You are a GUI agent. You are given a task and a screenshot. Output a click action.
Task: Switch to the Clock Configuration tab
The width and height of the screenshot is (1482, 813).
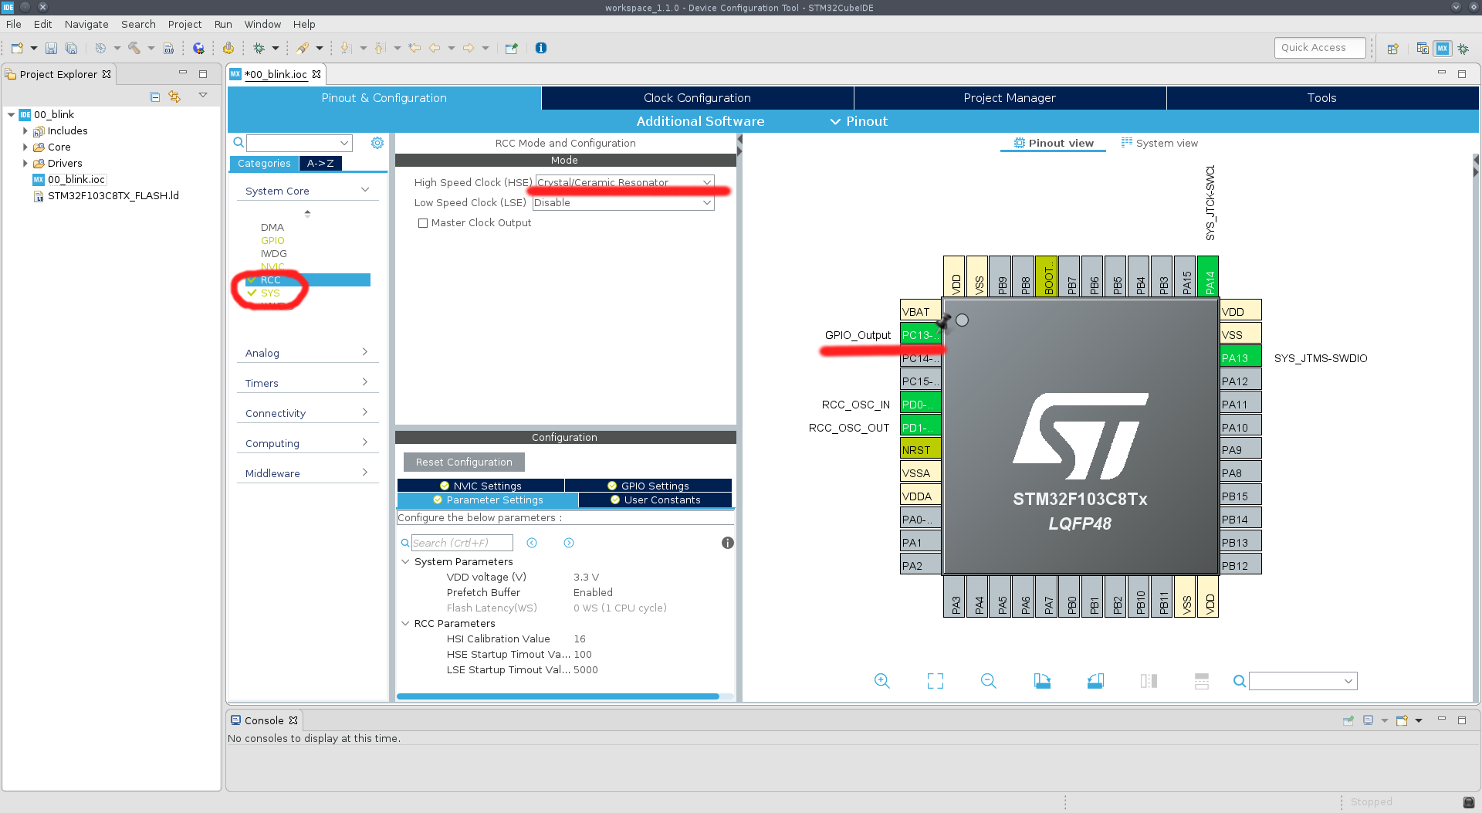point(695,98)
